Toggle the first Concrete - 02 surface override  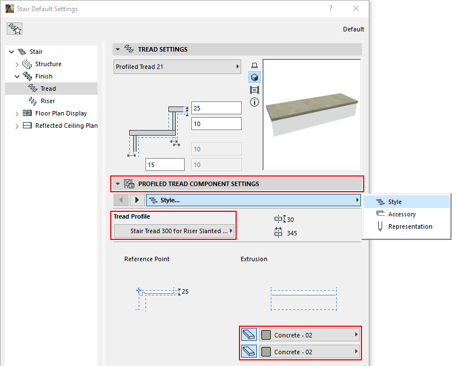point(249,335)
